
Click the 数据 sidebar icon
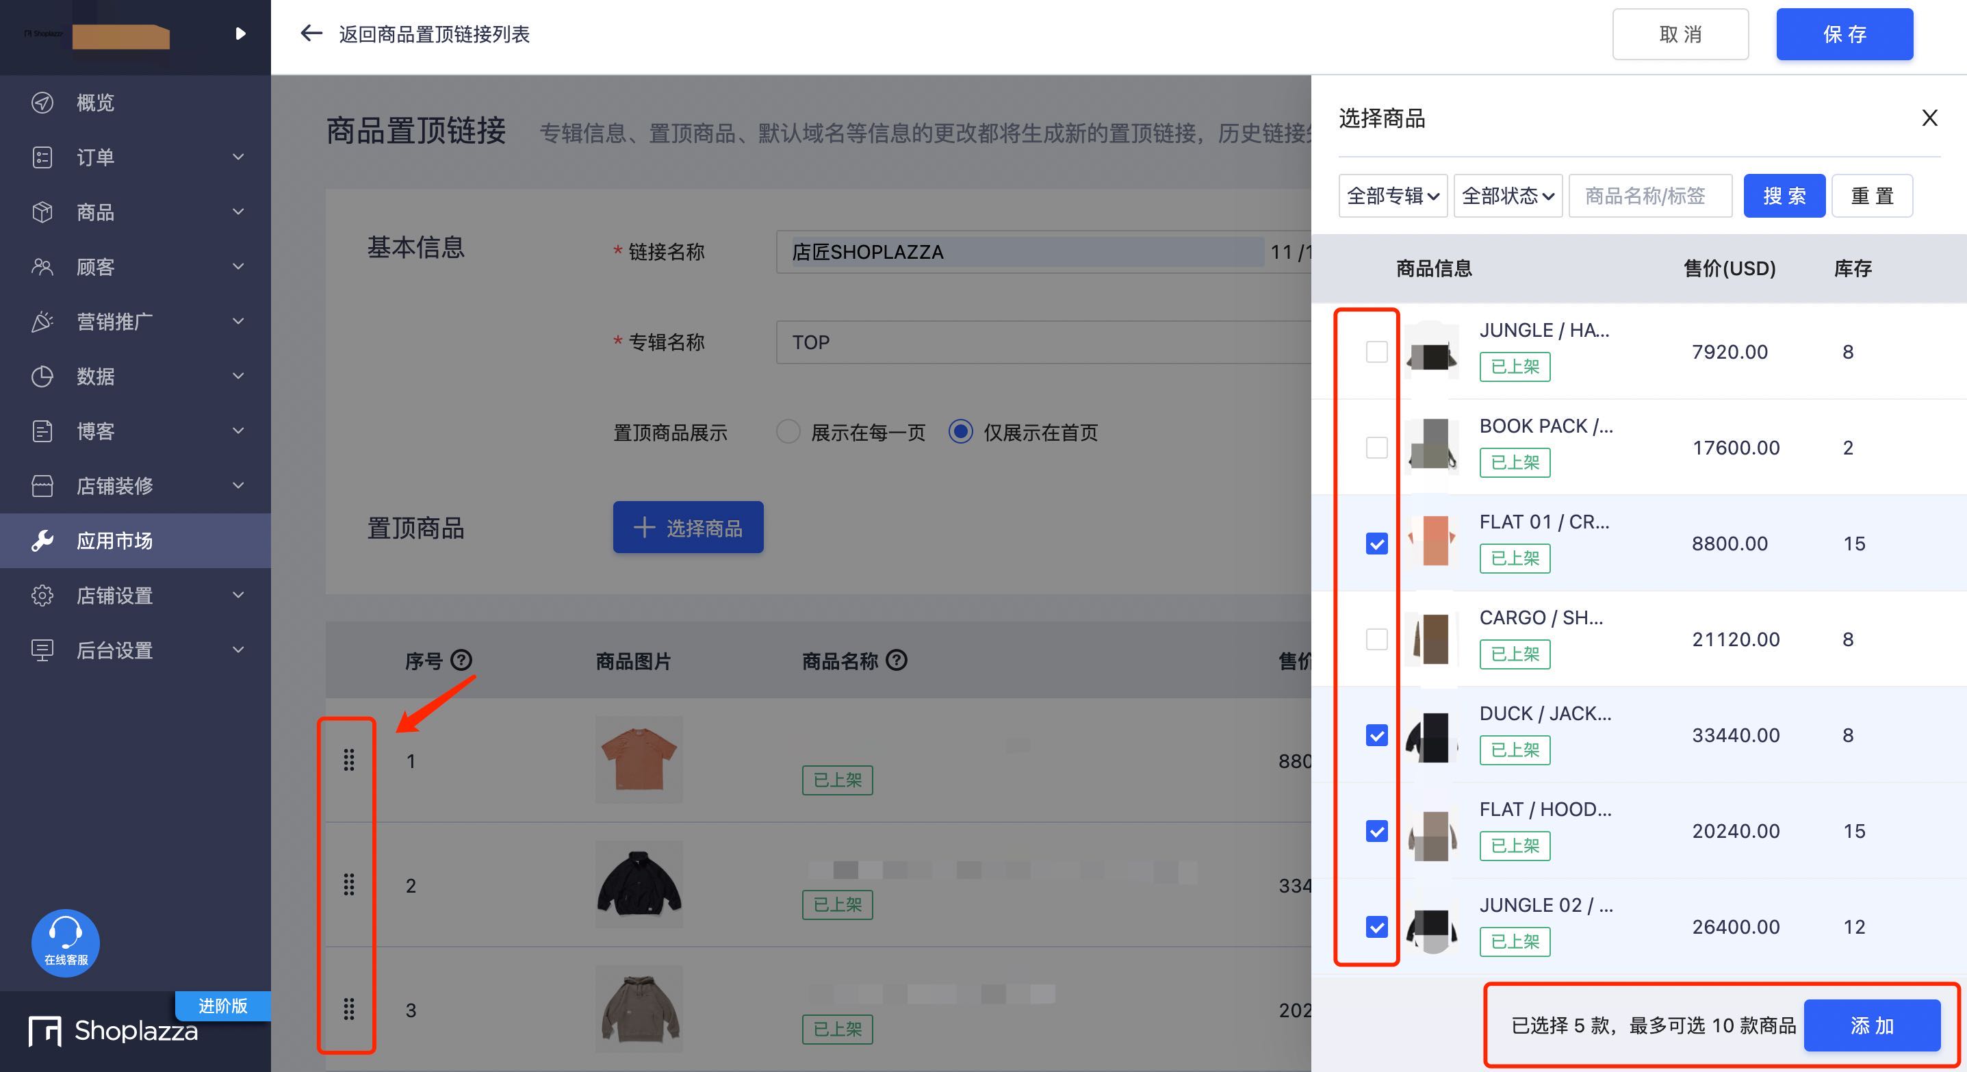click(40, 375)
